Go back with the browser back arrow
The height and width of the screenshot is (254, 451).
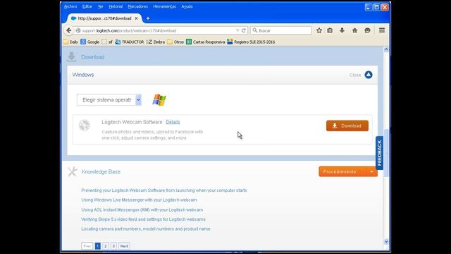coord(68,30)
